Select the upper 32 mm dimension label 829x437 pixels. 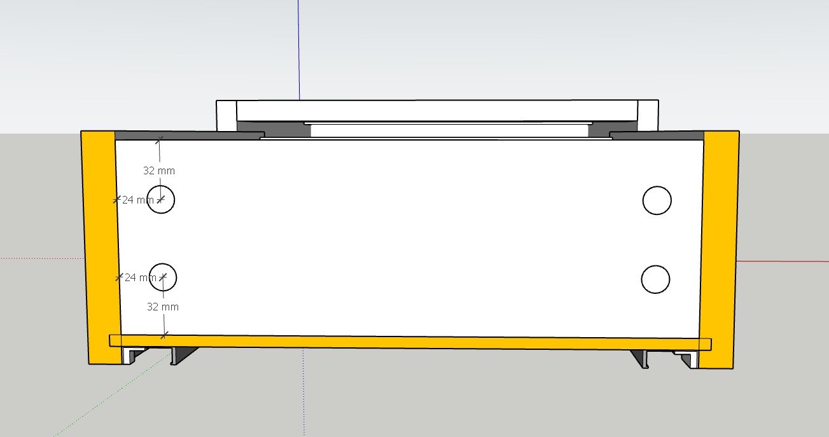tap(158, 170)
